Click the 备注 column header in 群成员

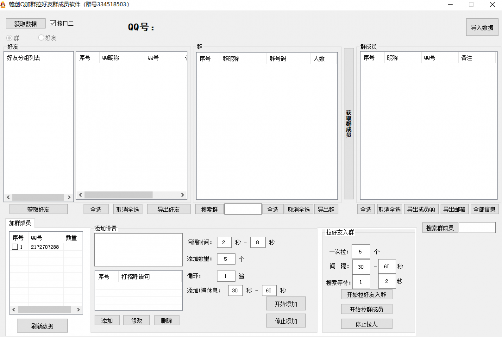477,58
